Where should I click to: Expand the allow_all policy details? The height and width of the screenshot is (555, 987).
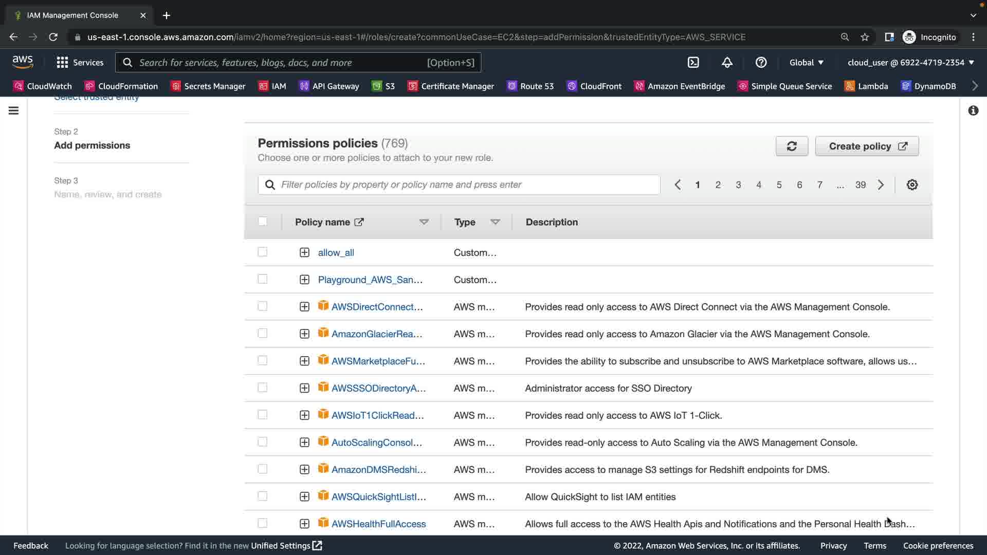(304, 252)
